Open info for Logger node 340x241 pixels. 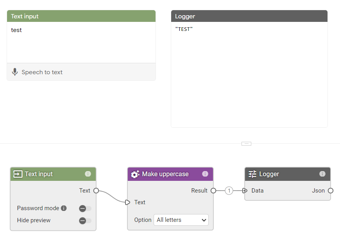pos(322,174)
